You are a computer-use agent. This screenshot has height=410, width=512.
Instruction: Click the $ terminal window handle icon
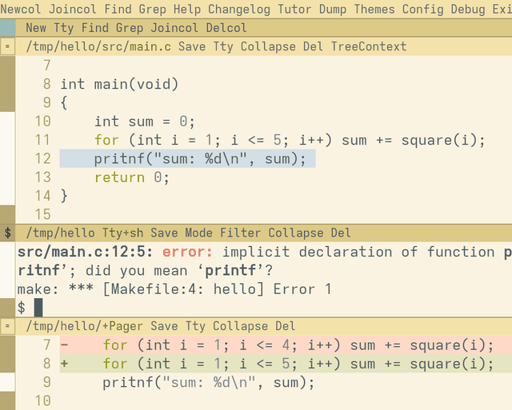tap(7, 233)
